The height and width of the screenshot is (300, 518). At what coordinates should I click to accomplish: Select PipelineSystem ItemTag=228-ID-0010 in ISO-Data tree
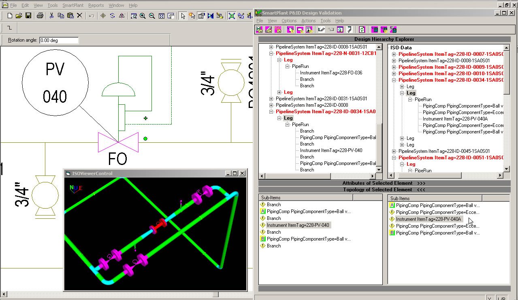(x=451, y=74)
